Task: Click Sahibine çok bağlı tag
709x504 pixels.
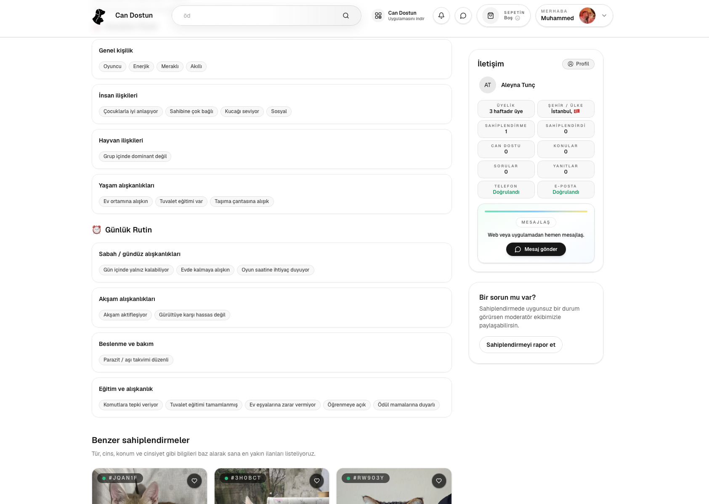Action: click(191, 111)
